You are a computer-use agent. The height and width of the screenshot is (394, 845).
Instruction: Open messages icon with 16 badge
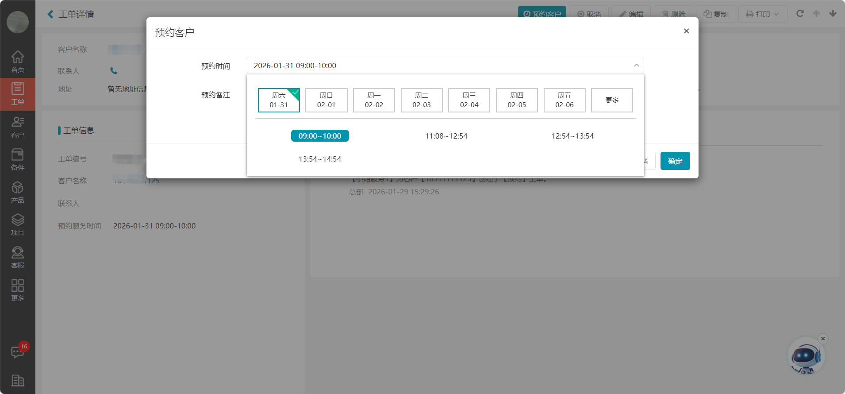coord(18,352)
